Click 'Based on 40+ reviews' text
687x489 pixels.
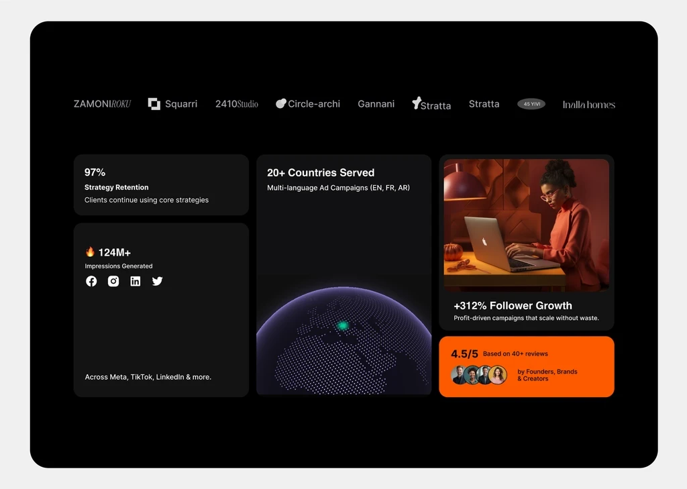tap(515, 354)
